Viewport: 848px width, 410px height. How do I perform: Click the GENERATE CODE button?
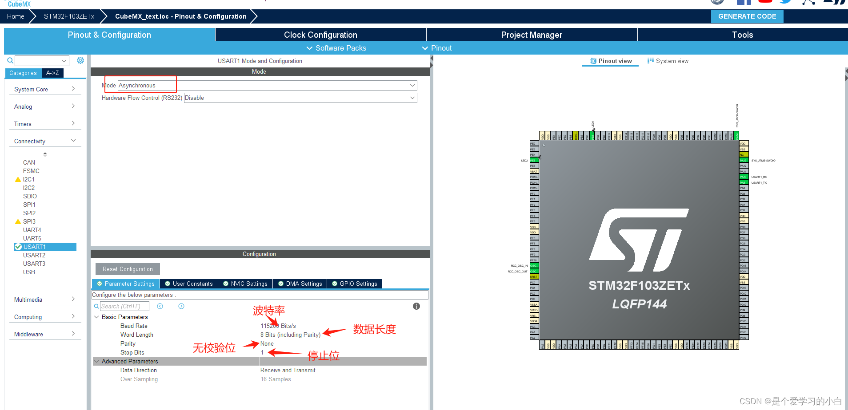[x=747, y=16]
